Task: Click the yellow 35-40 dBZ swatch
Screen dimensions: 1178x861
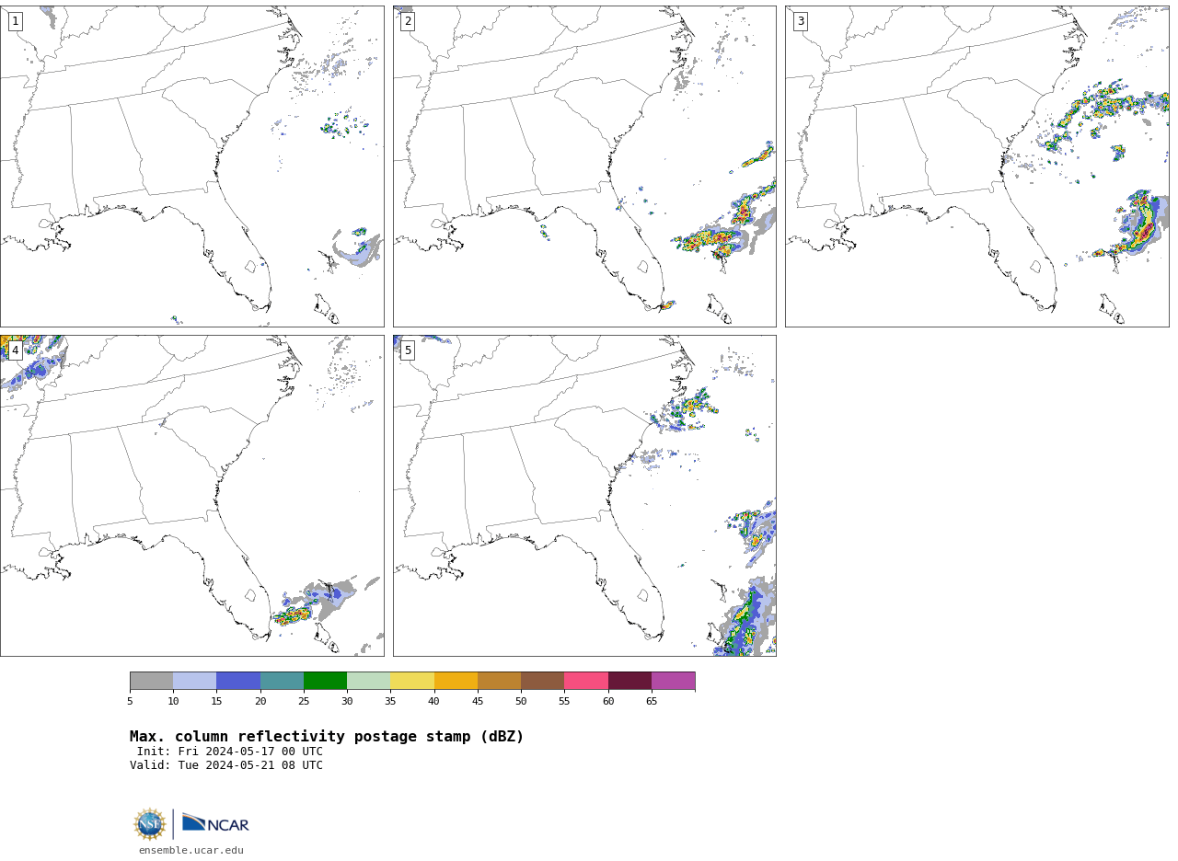Action: [412, 681]
